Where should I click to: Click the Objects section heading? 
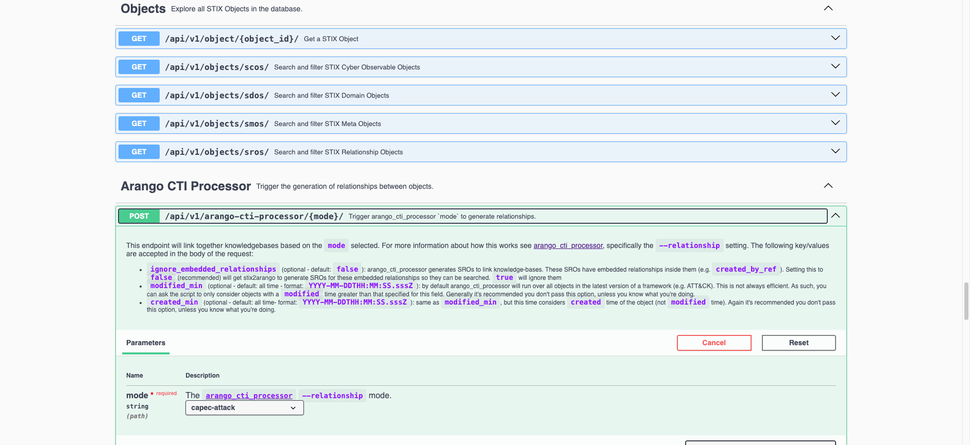[x=143, y=9]
